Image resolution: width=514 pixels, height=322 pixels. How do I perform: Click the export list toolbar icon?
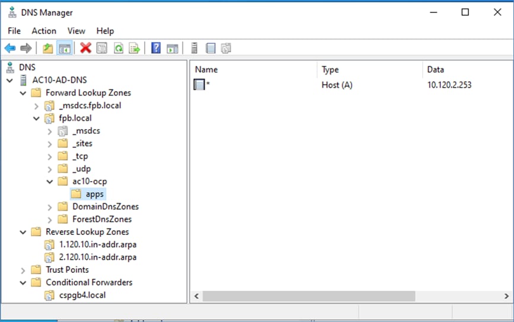pos(135,49)
